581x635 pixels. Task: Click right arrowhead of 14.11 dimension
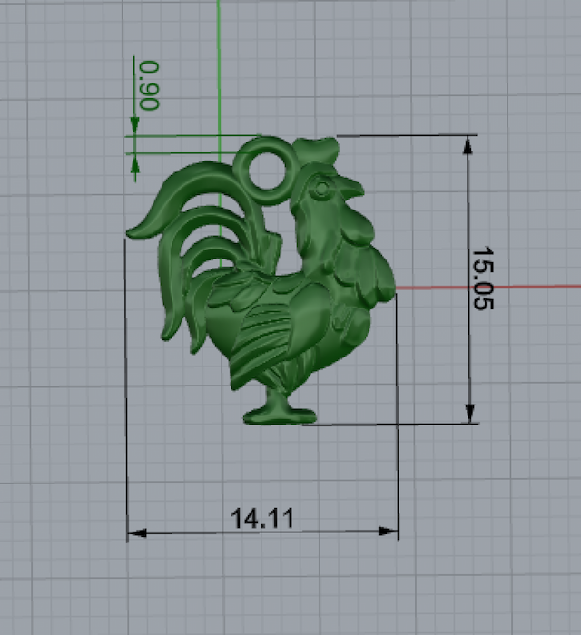tap(388, 531)
